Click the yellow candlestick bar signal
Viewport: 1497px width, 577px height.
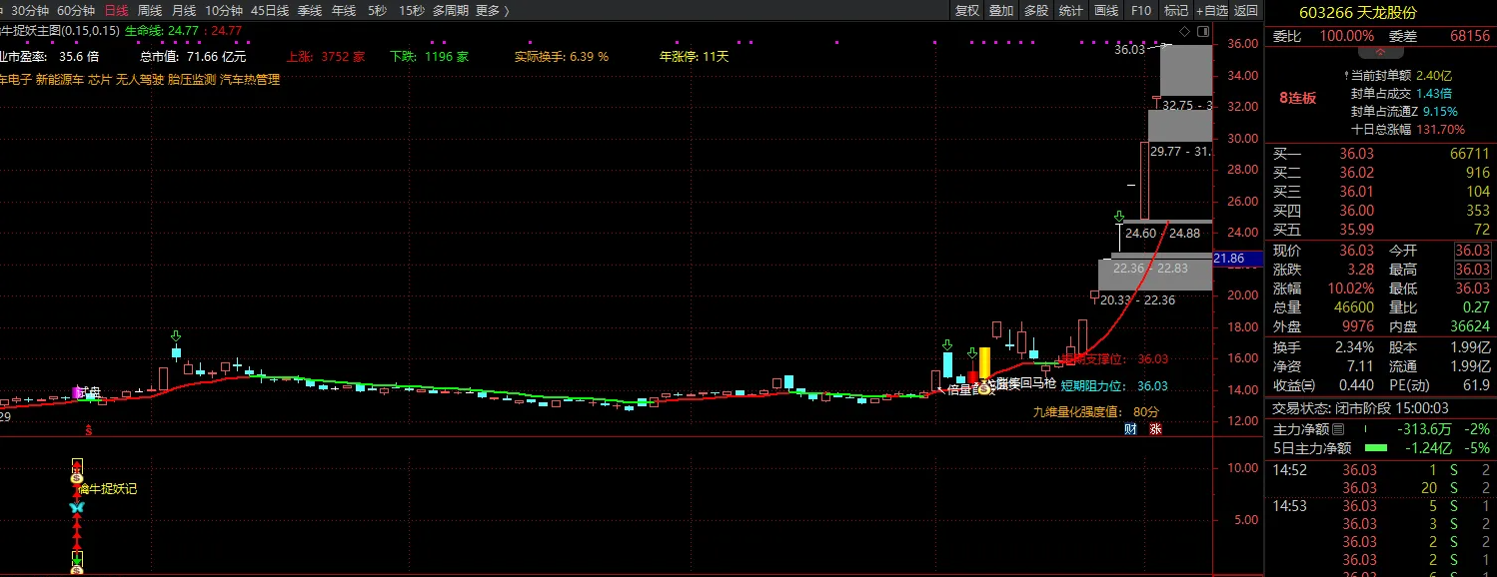(x=984, y=361)
